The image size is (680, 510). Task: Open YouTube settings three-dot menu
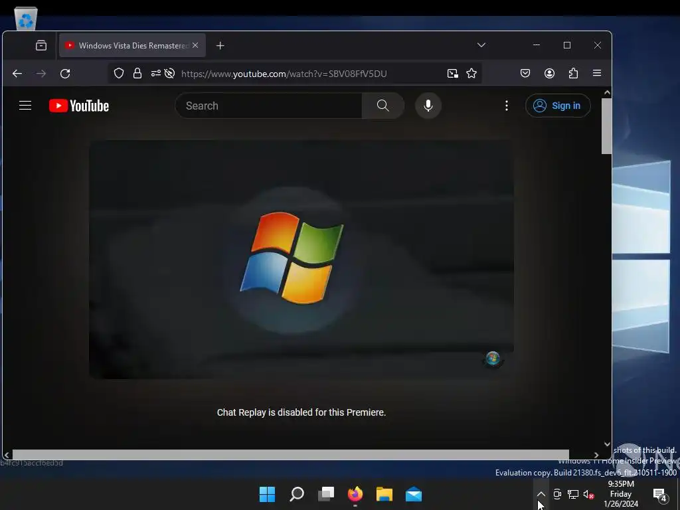click(507, 106)
